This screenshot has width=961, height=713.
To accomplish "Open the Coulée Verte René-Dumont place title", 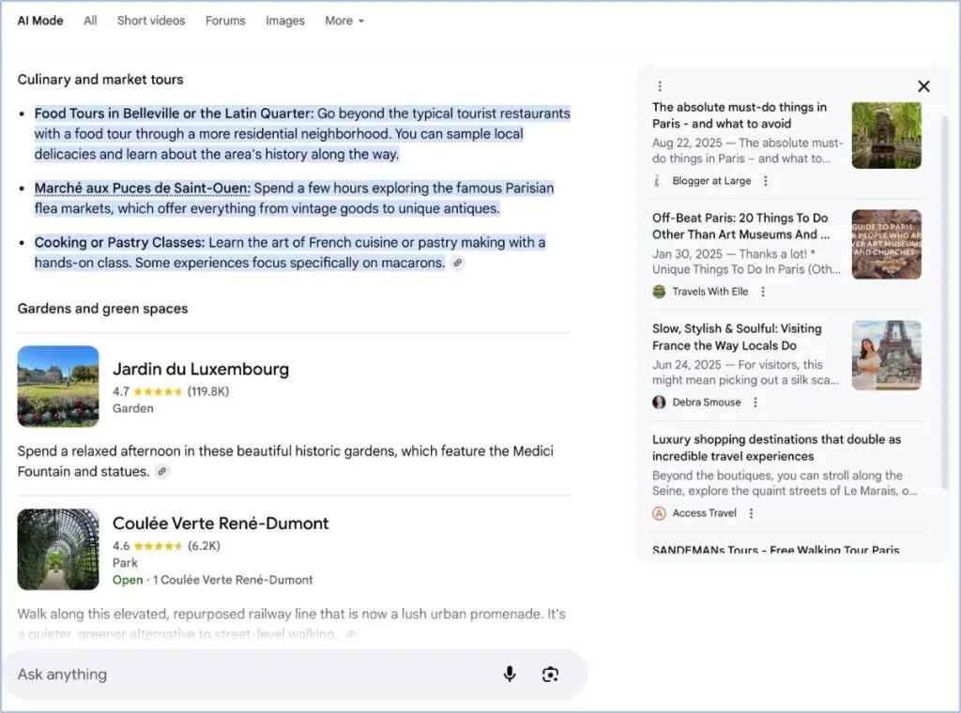I will (221, 523).
